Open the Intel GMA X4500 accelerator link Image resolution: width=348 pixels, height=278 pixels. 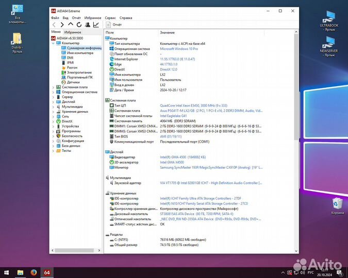pyautogui.click(x=172, y=162)
